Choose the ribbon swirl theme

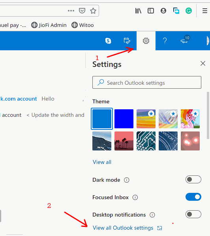(168, 119)
